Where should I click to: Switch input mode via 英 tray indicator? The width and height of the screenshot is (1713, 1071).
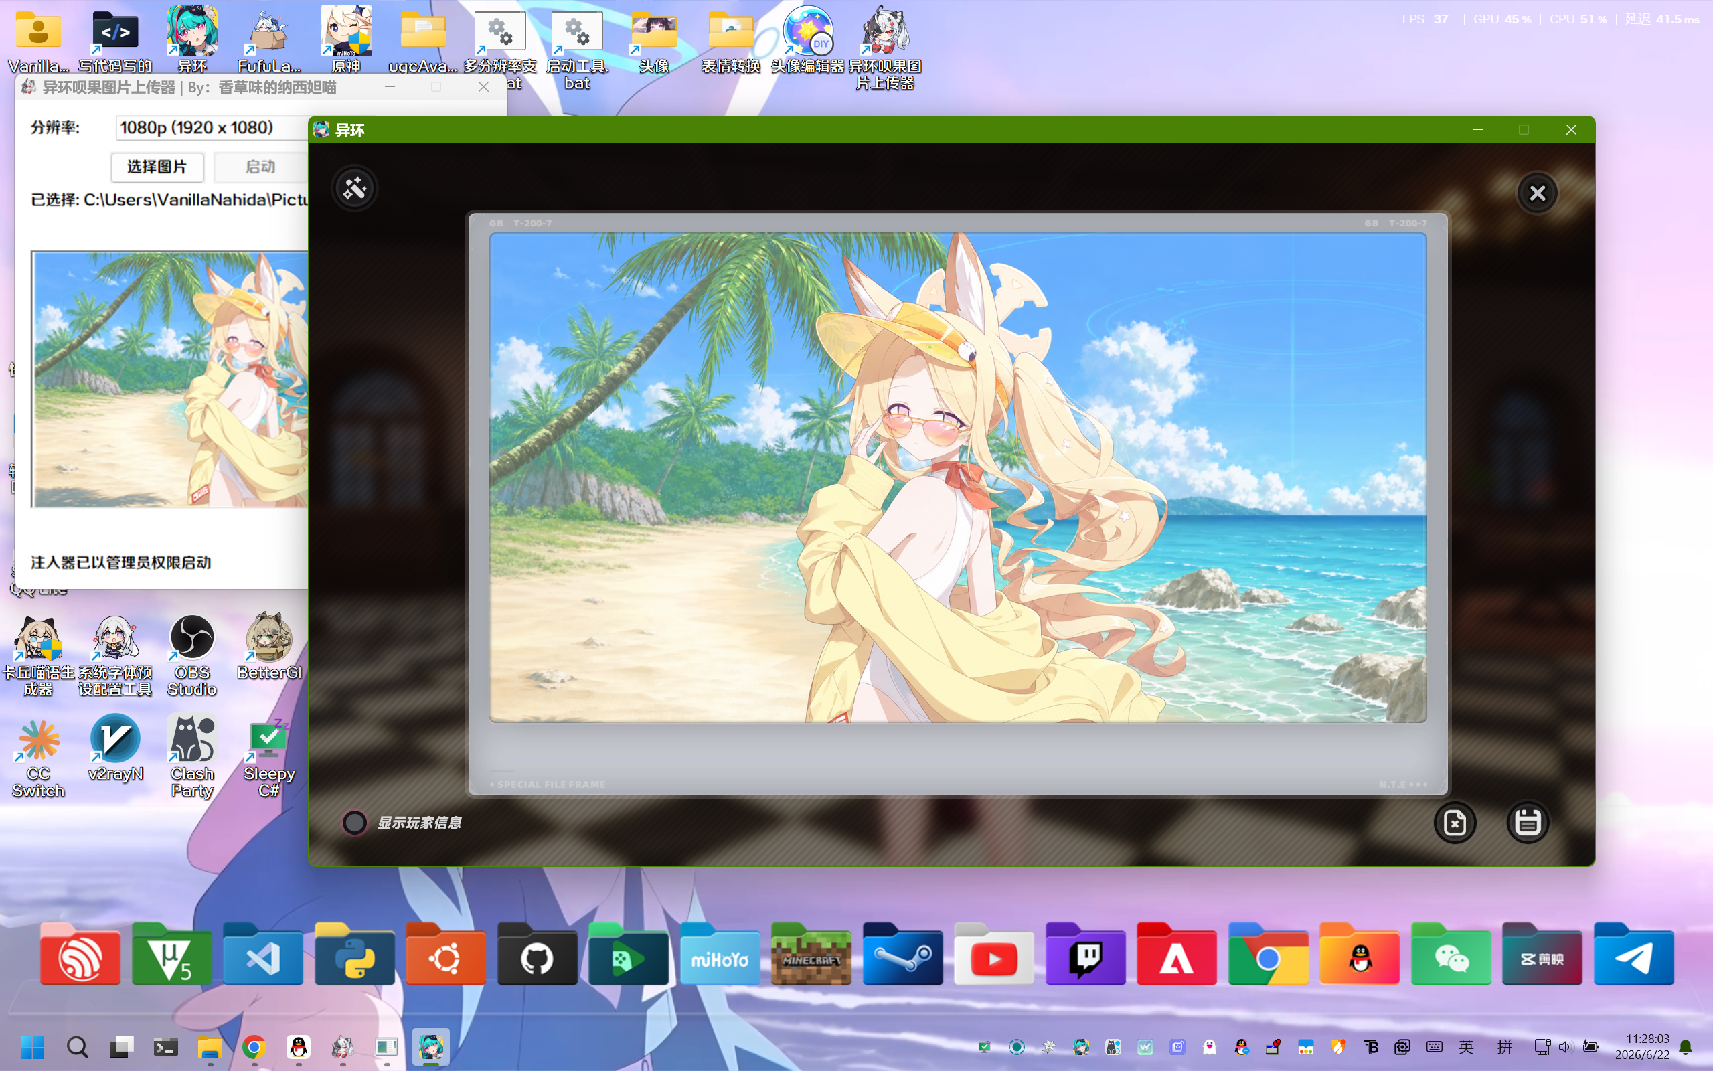(1466, 1047)
